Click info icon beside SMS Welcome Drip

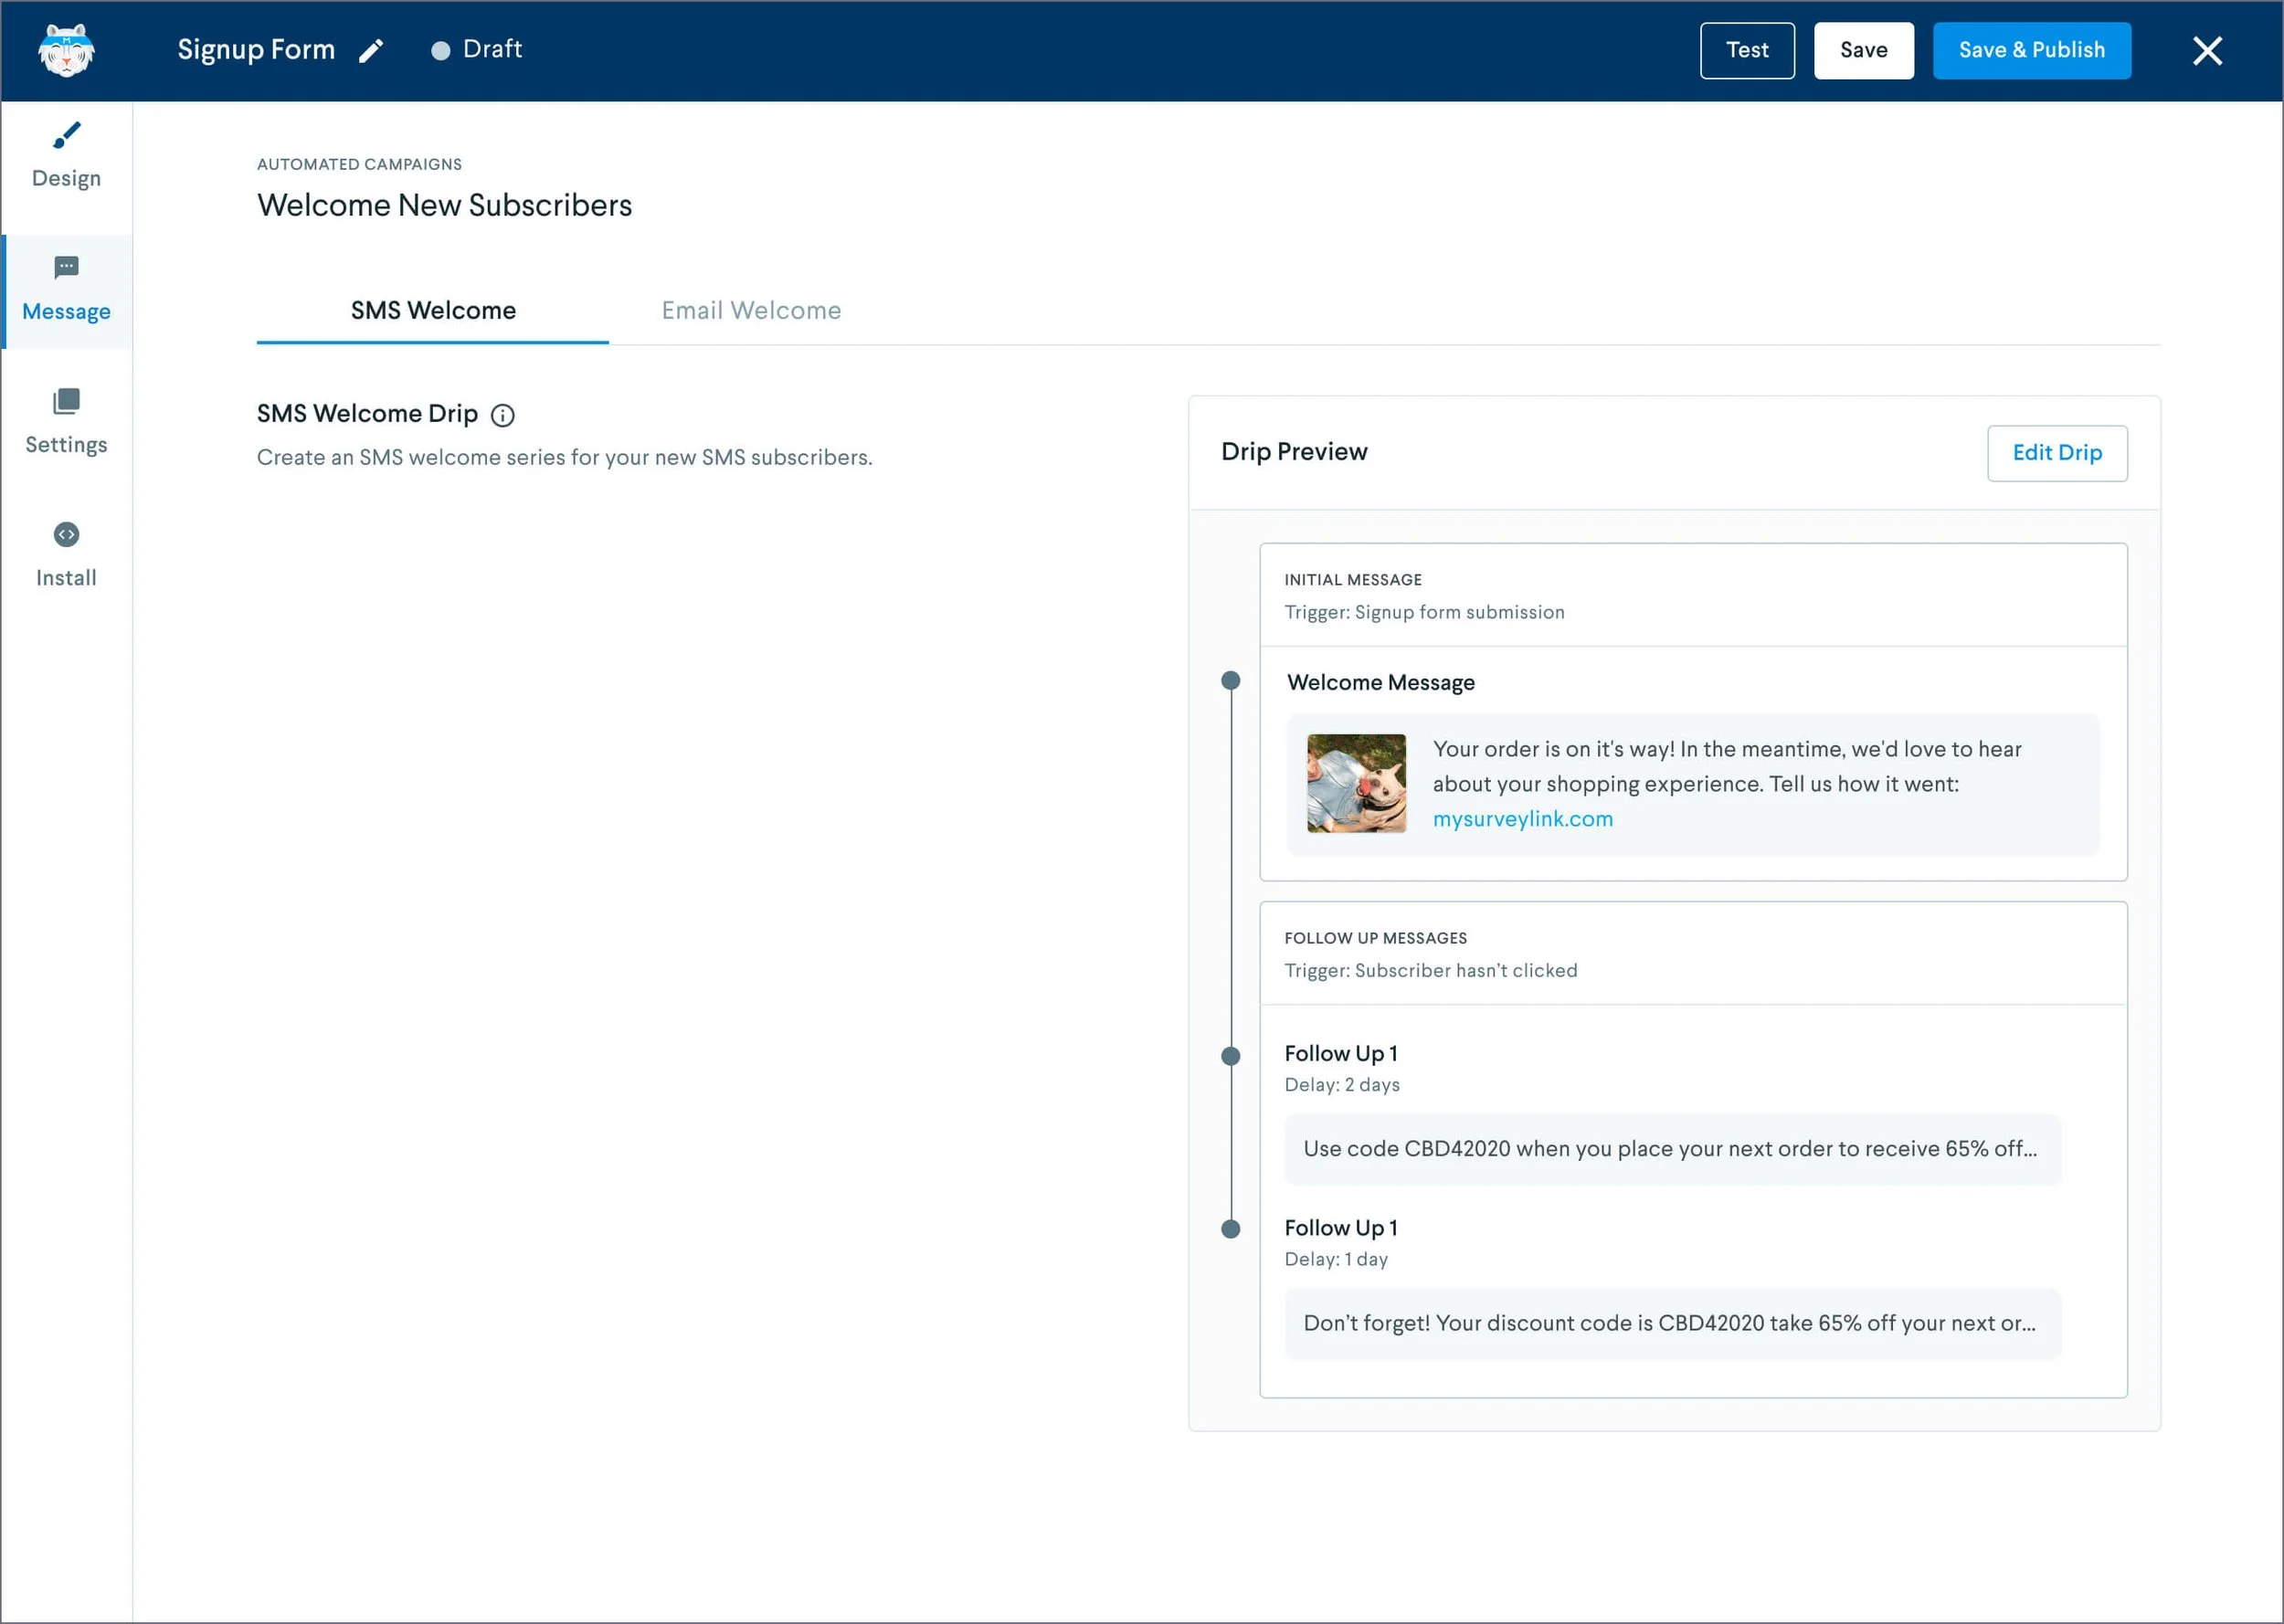(503, 415)
